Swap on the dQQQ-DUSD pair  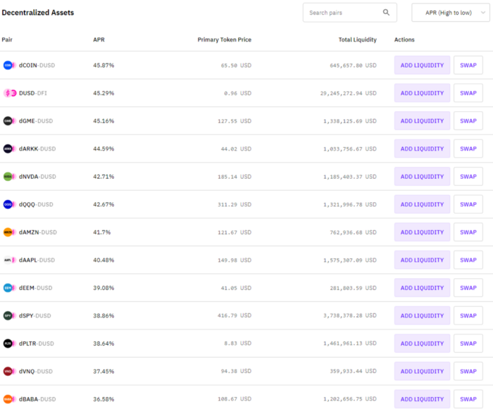point(468,204)
